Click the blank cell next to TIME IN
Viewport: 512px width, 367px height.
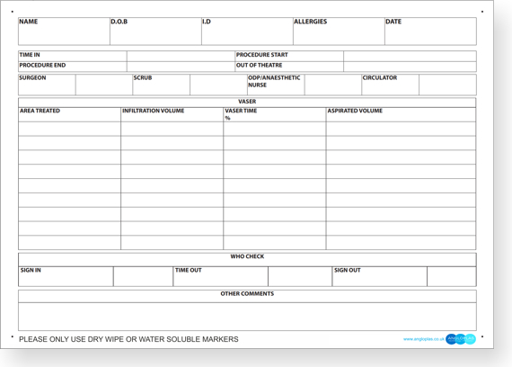click(x=181, y=56)
